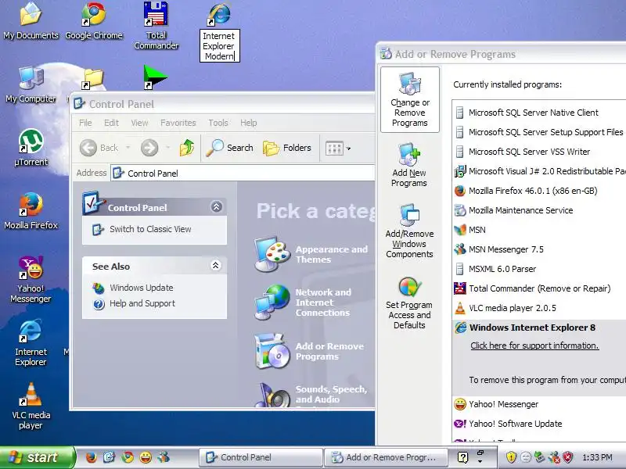Open Forward button history dropdown arrow
Image resolution: width=626 pixels, height=469 pixels.
167,148
